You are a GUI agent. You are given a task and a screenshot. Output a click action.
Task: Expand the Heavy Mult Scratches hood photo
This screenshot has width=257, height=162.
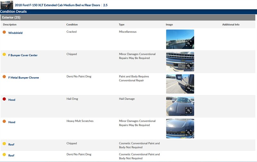click(189, 133)
